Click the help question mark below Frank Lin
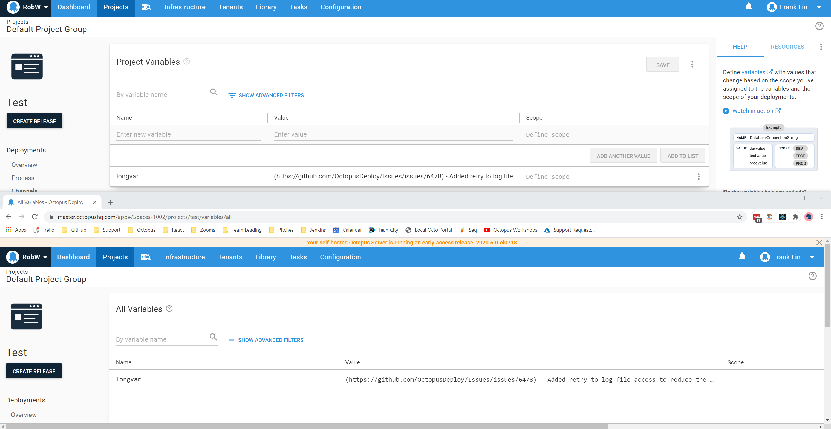Image resolution: width=831 pixels, height=429 pixels. coord(820,26)
